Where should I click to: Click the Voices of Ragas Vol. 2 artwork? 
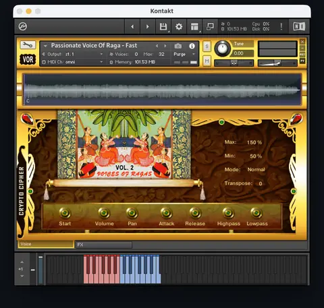click(x=124, y=144)
